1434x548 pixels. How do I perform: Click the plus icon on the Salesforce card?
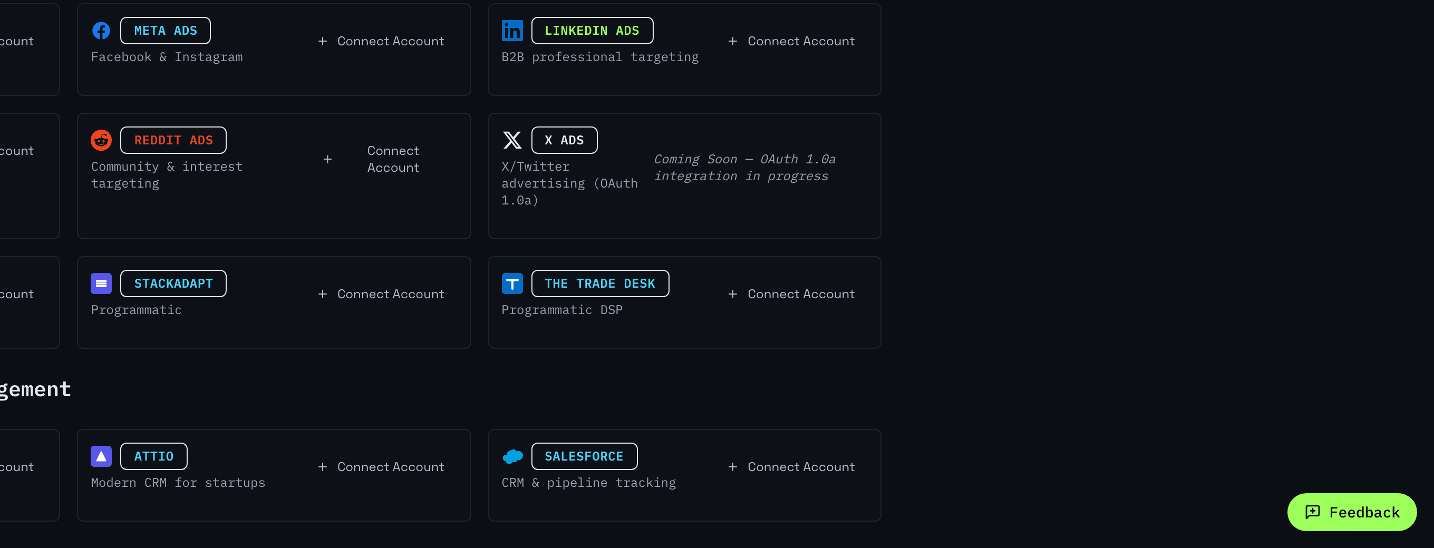pyautogui.click(x=733, y=467)
